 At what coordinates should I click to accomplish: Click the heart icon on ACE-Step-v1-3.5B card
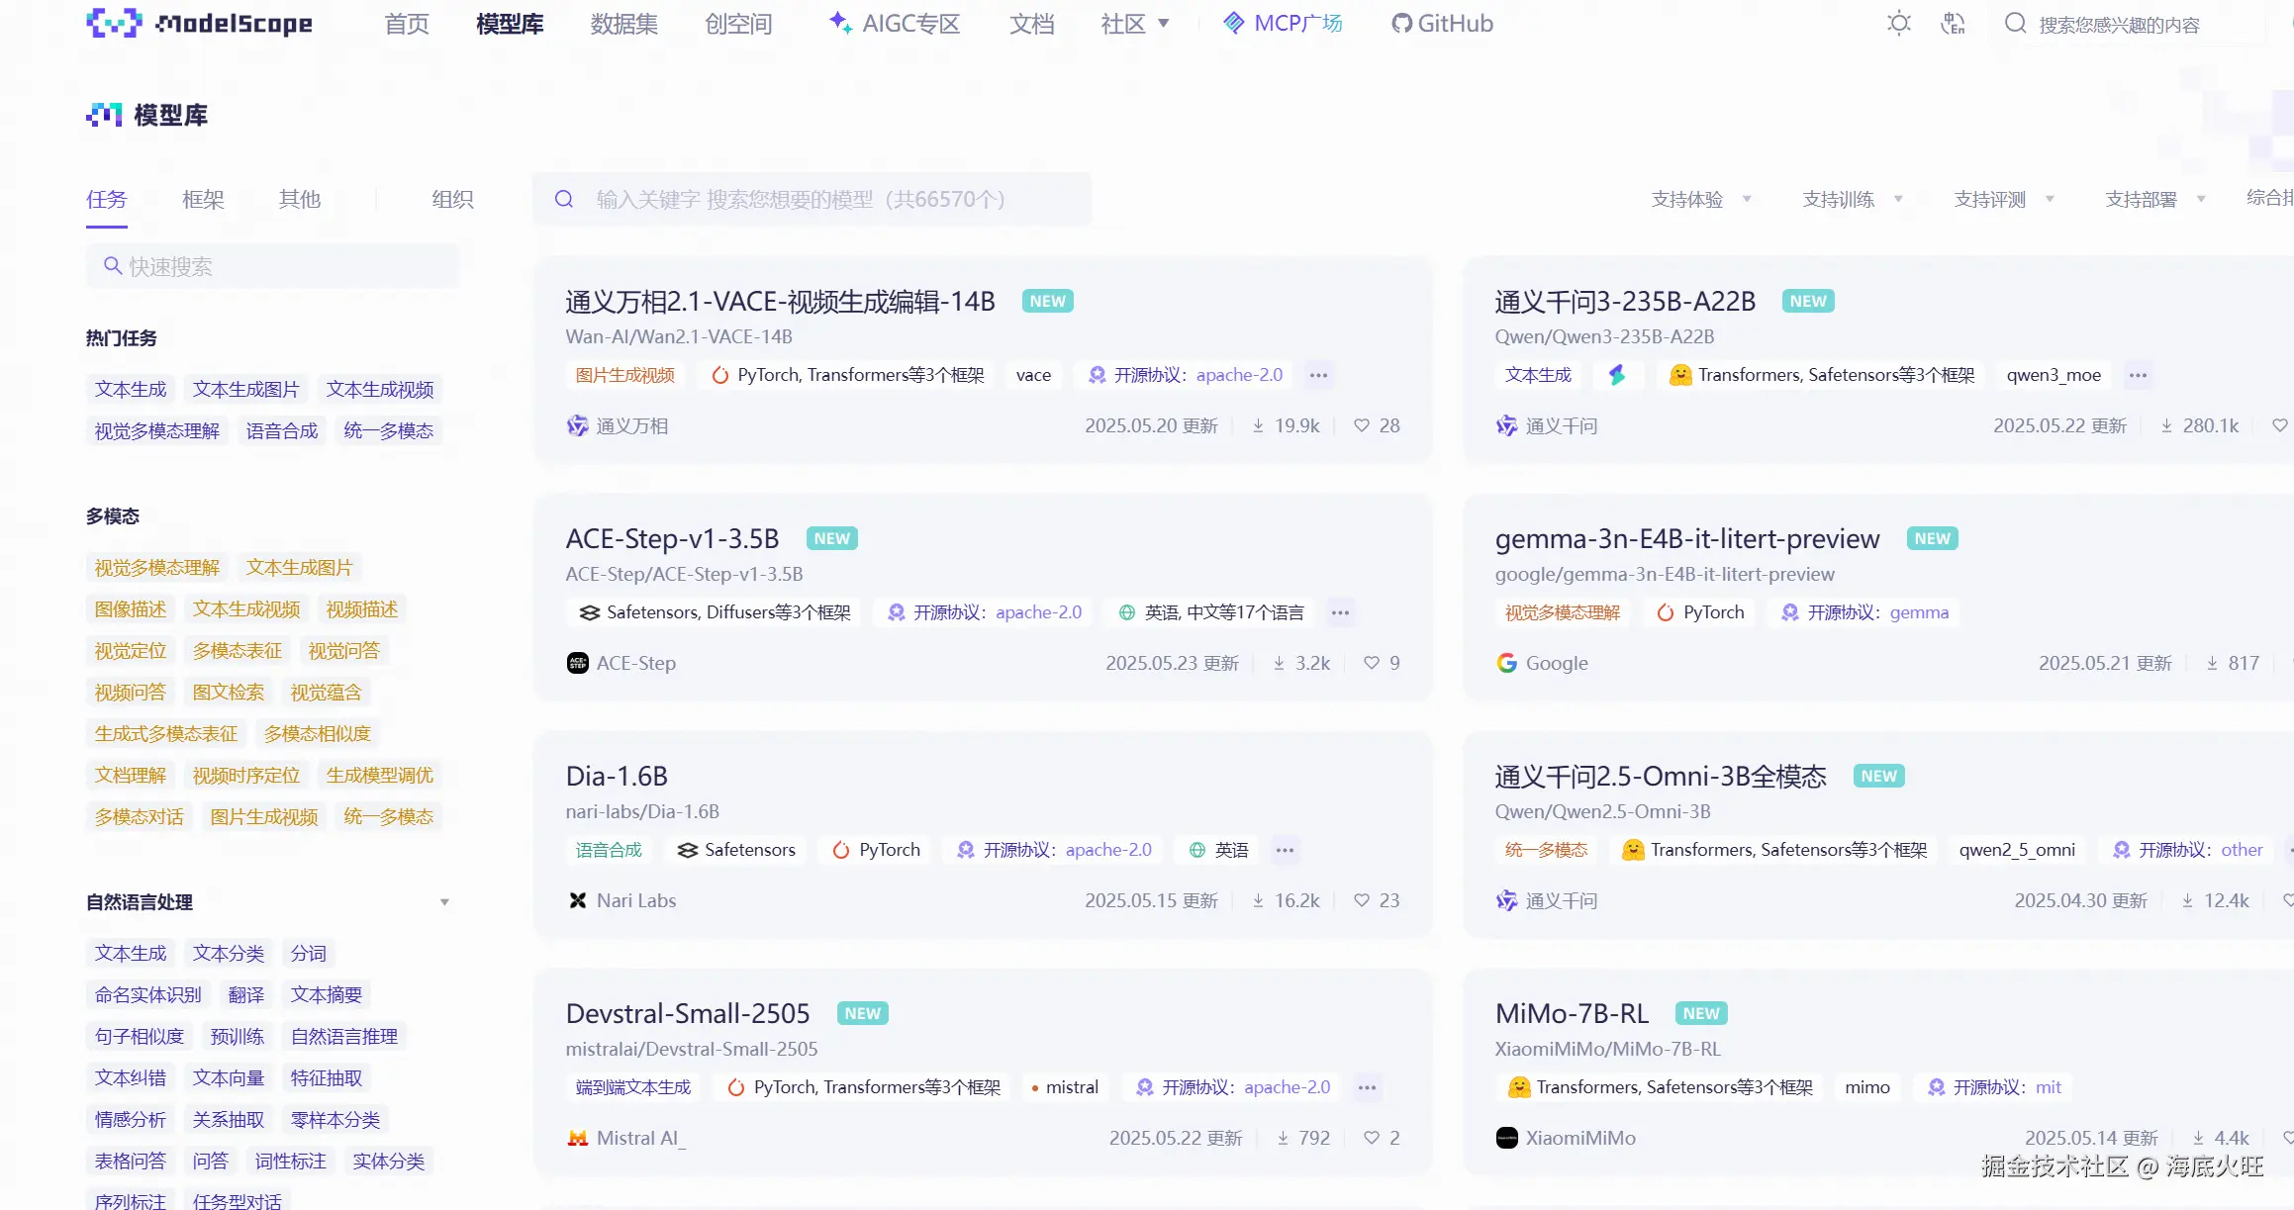click(1371, 663)
